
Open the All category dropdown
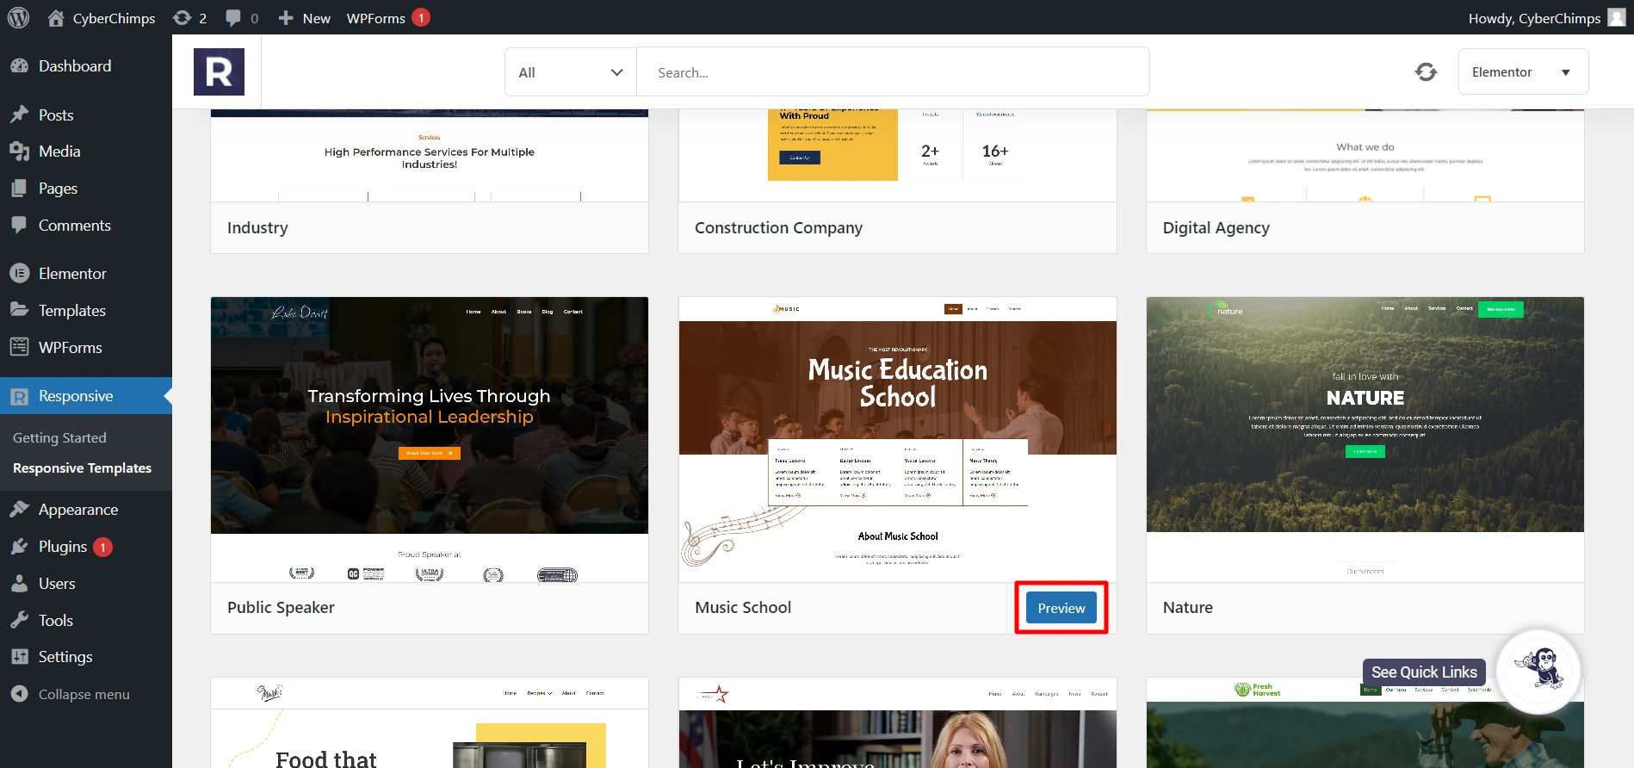(570, 72)
